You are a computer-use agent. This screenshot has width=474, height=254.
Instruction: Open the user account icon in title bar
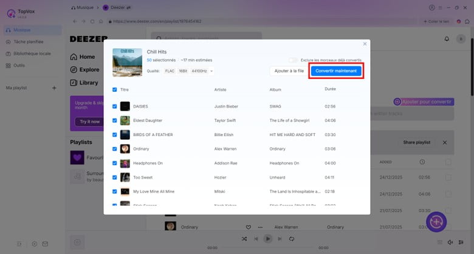432,7
